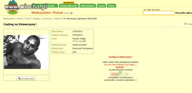
Task: Open the hostessy / promotorzy / reklama breadcrumb
Action: coord(47,19)
